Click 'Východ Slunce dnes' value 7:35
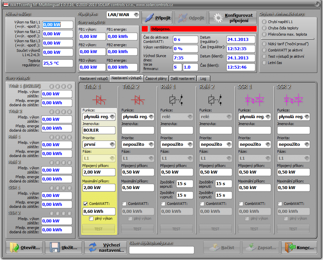323x260 pixels. pos(185,58)
